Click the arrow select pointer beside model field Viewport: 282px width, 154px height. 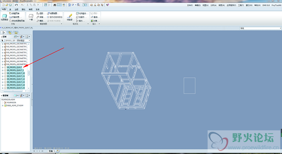tap(2, 41)
